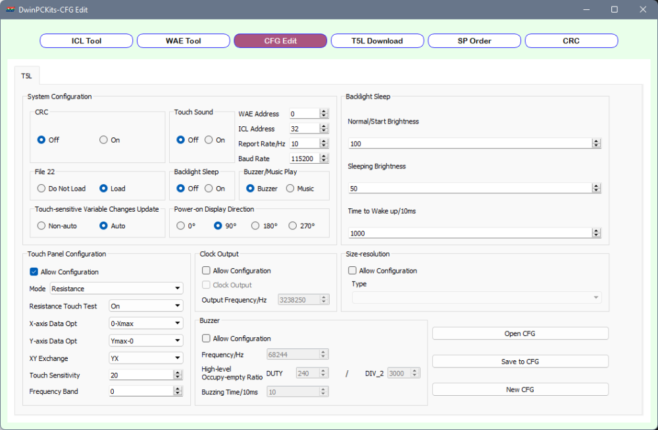Set Power-on Display Direction to 180°
The height and width of the screenshot is (430, 658).
[255, 226]
